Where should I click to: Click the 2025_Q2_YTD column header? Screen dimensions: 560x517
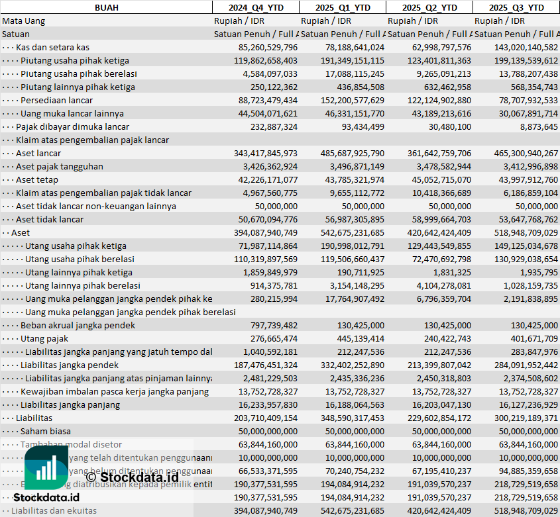click(x=429, y=7)
